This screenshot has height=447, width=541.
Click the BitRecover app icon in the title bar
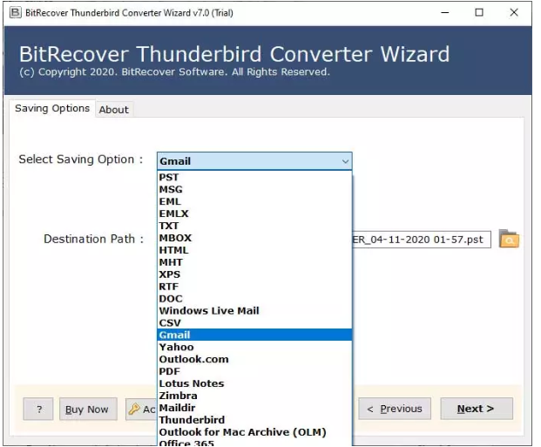pyautogui.click(x=15, y=13)
